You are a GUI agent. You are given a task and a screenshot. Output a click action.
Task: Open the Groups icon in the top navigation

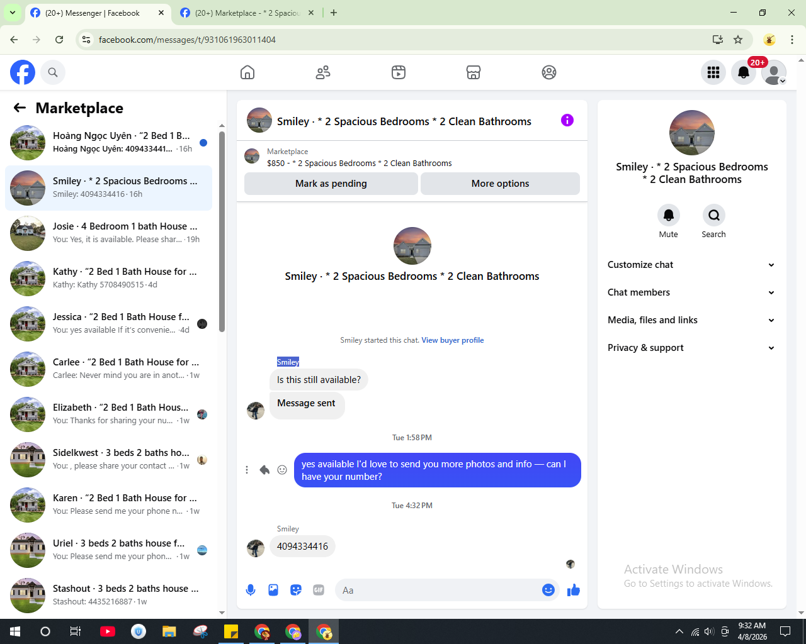pyautogui.click(x=549, y=72)
